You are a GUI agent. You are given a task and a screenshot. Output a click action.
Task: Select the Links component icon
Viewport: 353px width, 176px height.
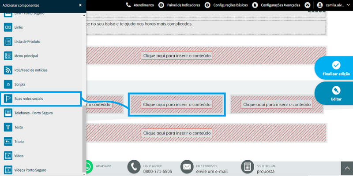8,27
